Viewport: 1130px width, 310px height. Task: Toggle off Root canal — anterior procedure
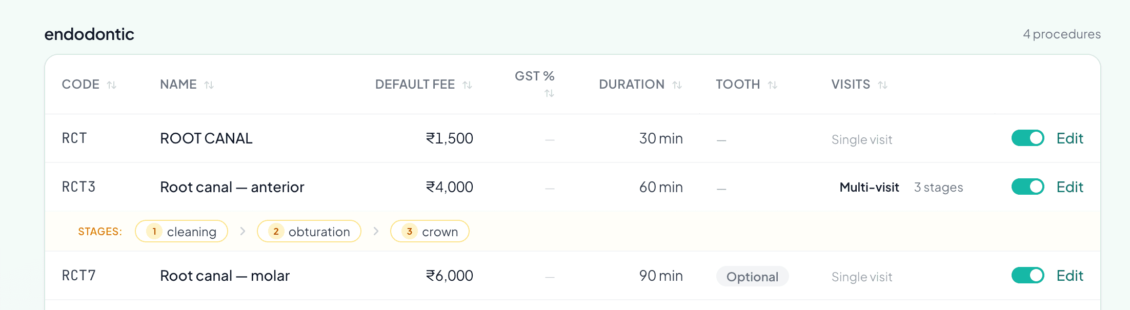pos(1027,187)
